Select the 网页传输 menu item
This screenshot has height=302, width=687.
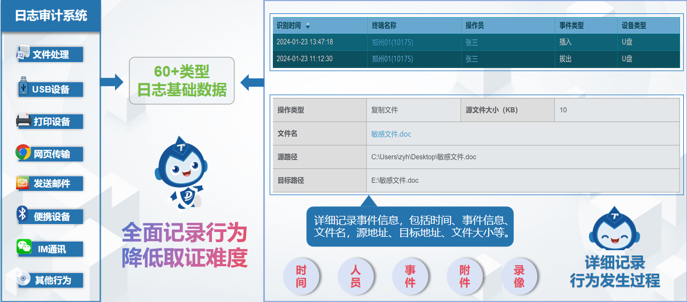click(x=51, y=154)
